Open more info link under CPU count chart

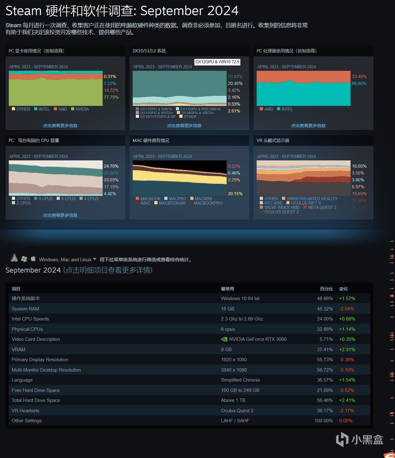pos(60,215)
